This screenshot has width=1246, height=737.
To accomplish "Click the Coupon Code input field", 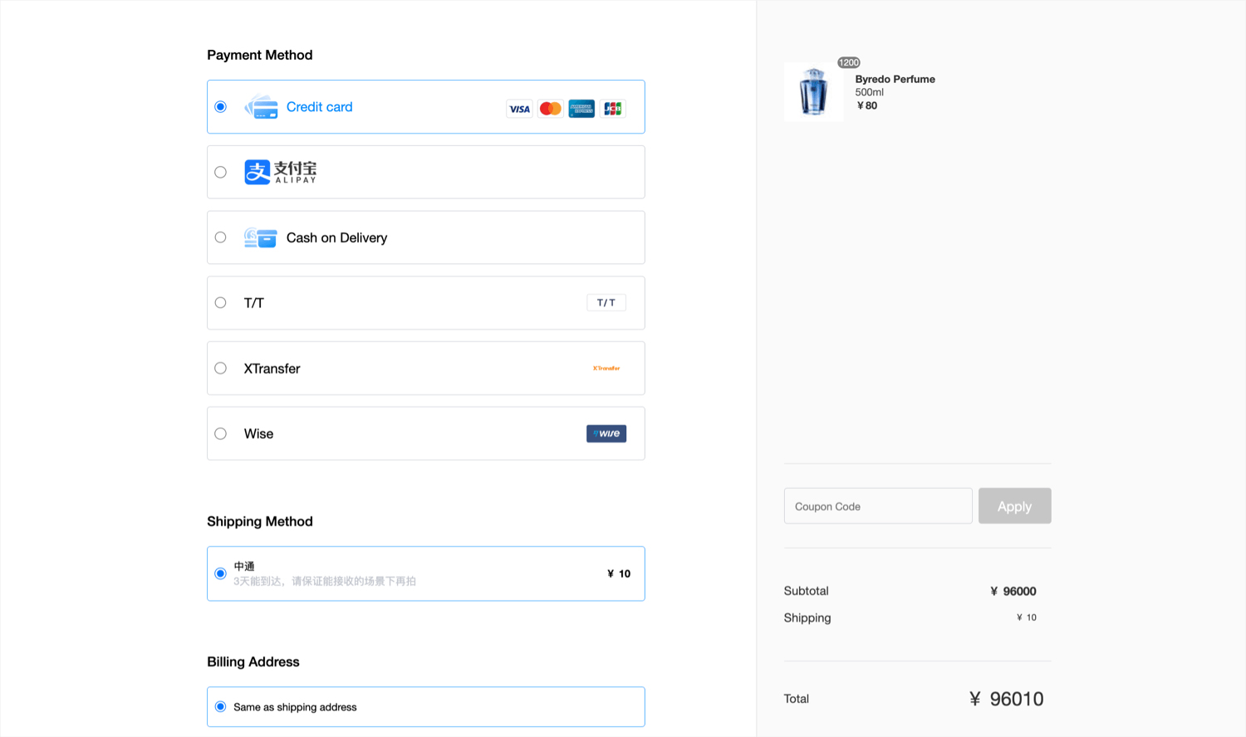I will pos(877,506).
